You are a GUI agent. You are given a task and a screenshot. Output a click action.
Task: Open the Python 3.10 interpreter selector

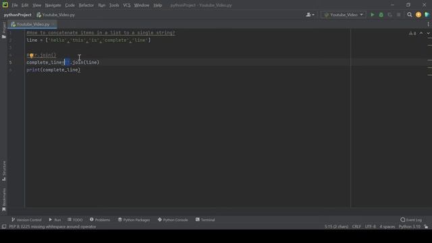pyautogui.click(x=410, y=227)
